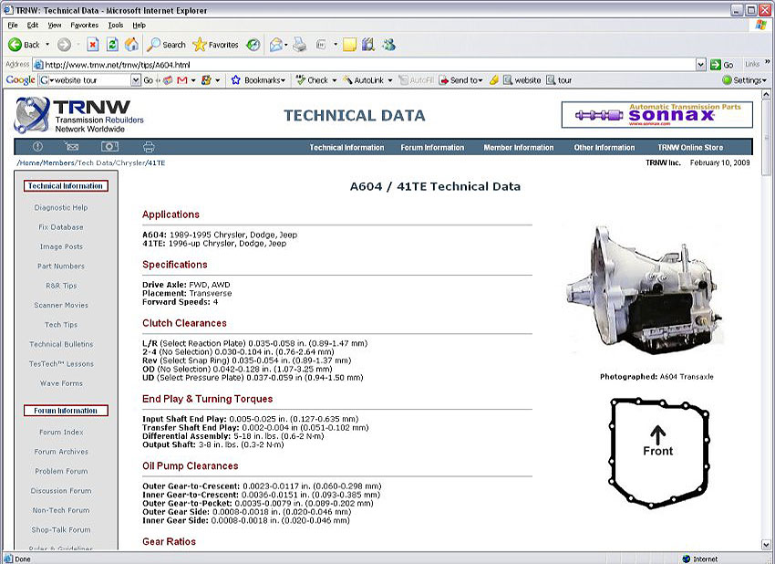The width and height of the screenshot is (775, 564).
Task: Open the Technical Bulletins sidebar link
Action: [61, 344]
